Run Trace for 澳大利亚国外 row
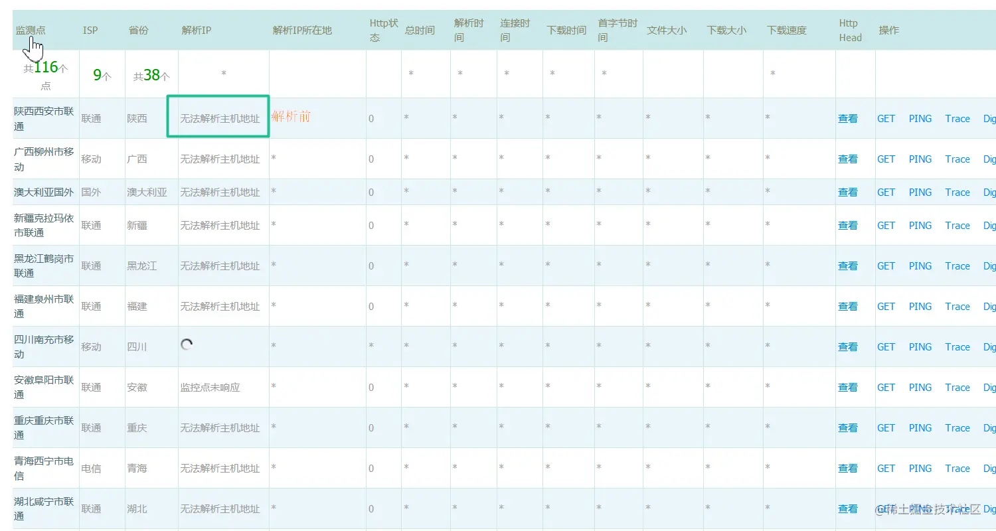Viewport: 996px width, 531px height. pos(957,192)
